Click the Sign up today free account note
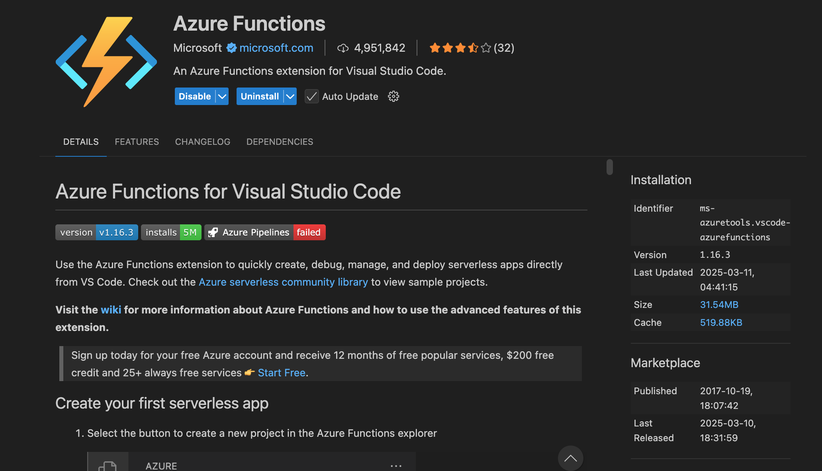Screen dimensions: 822x471 [321, 364]
